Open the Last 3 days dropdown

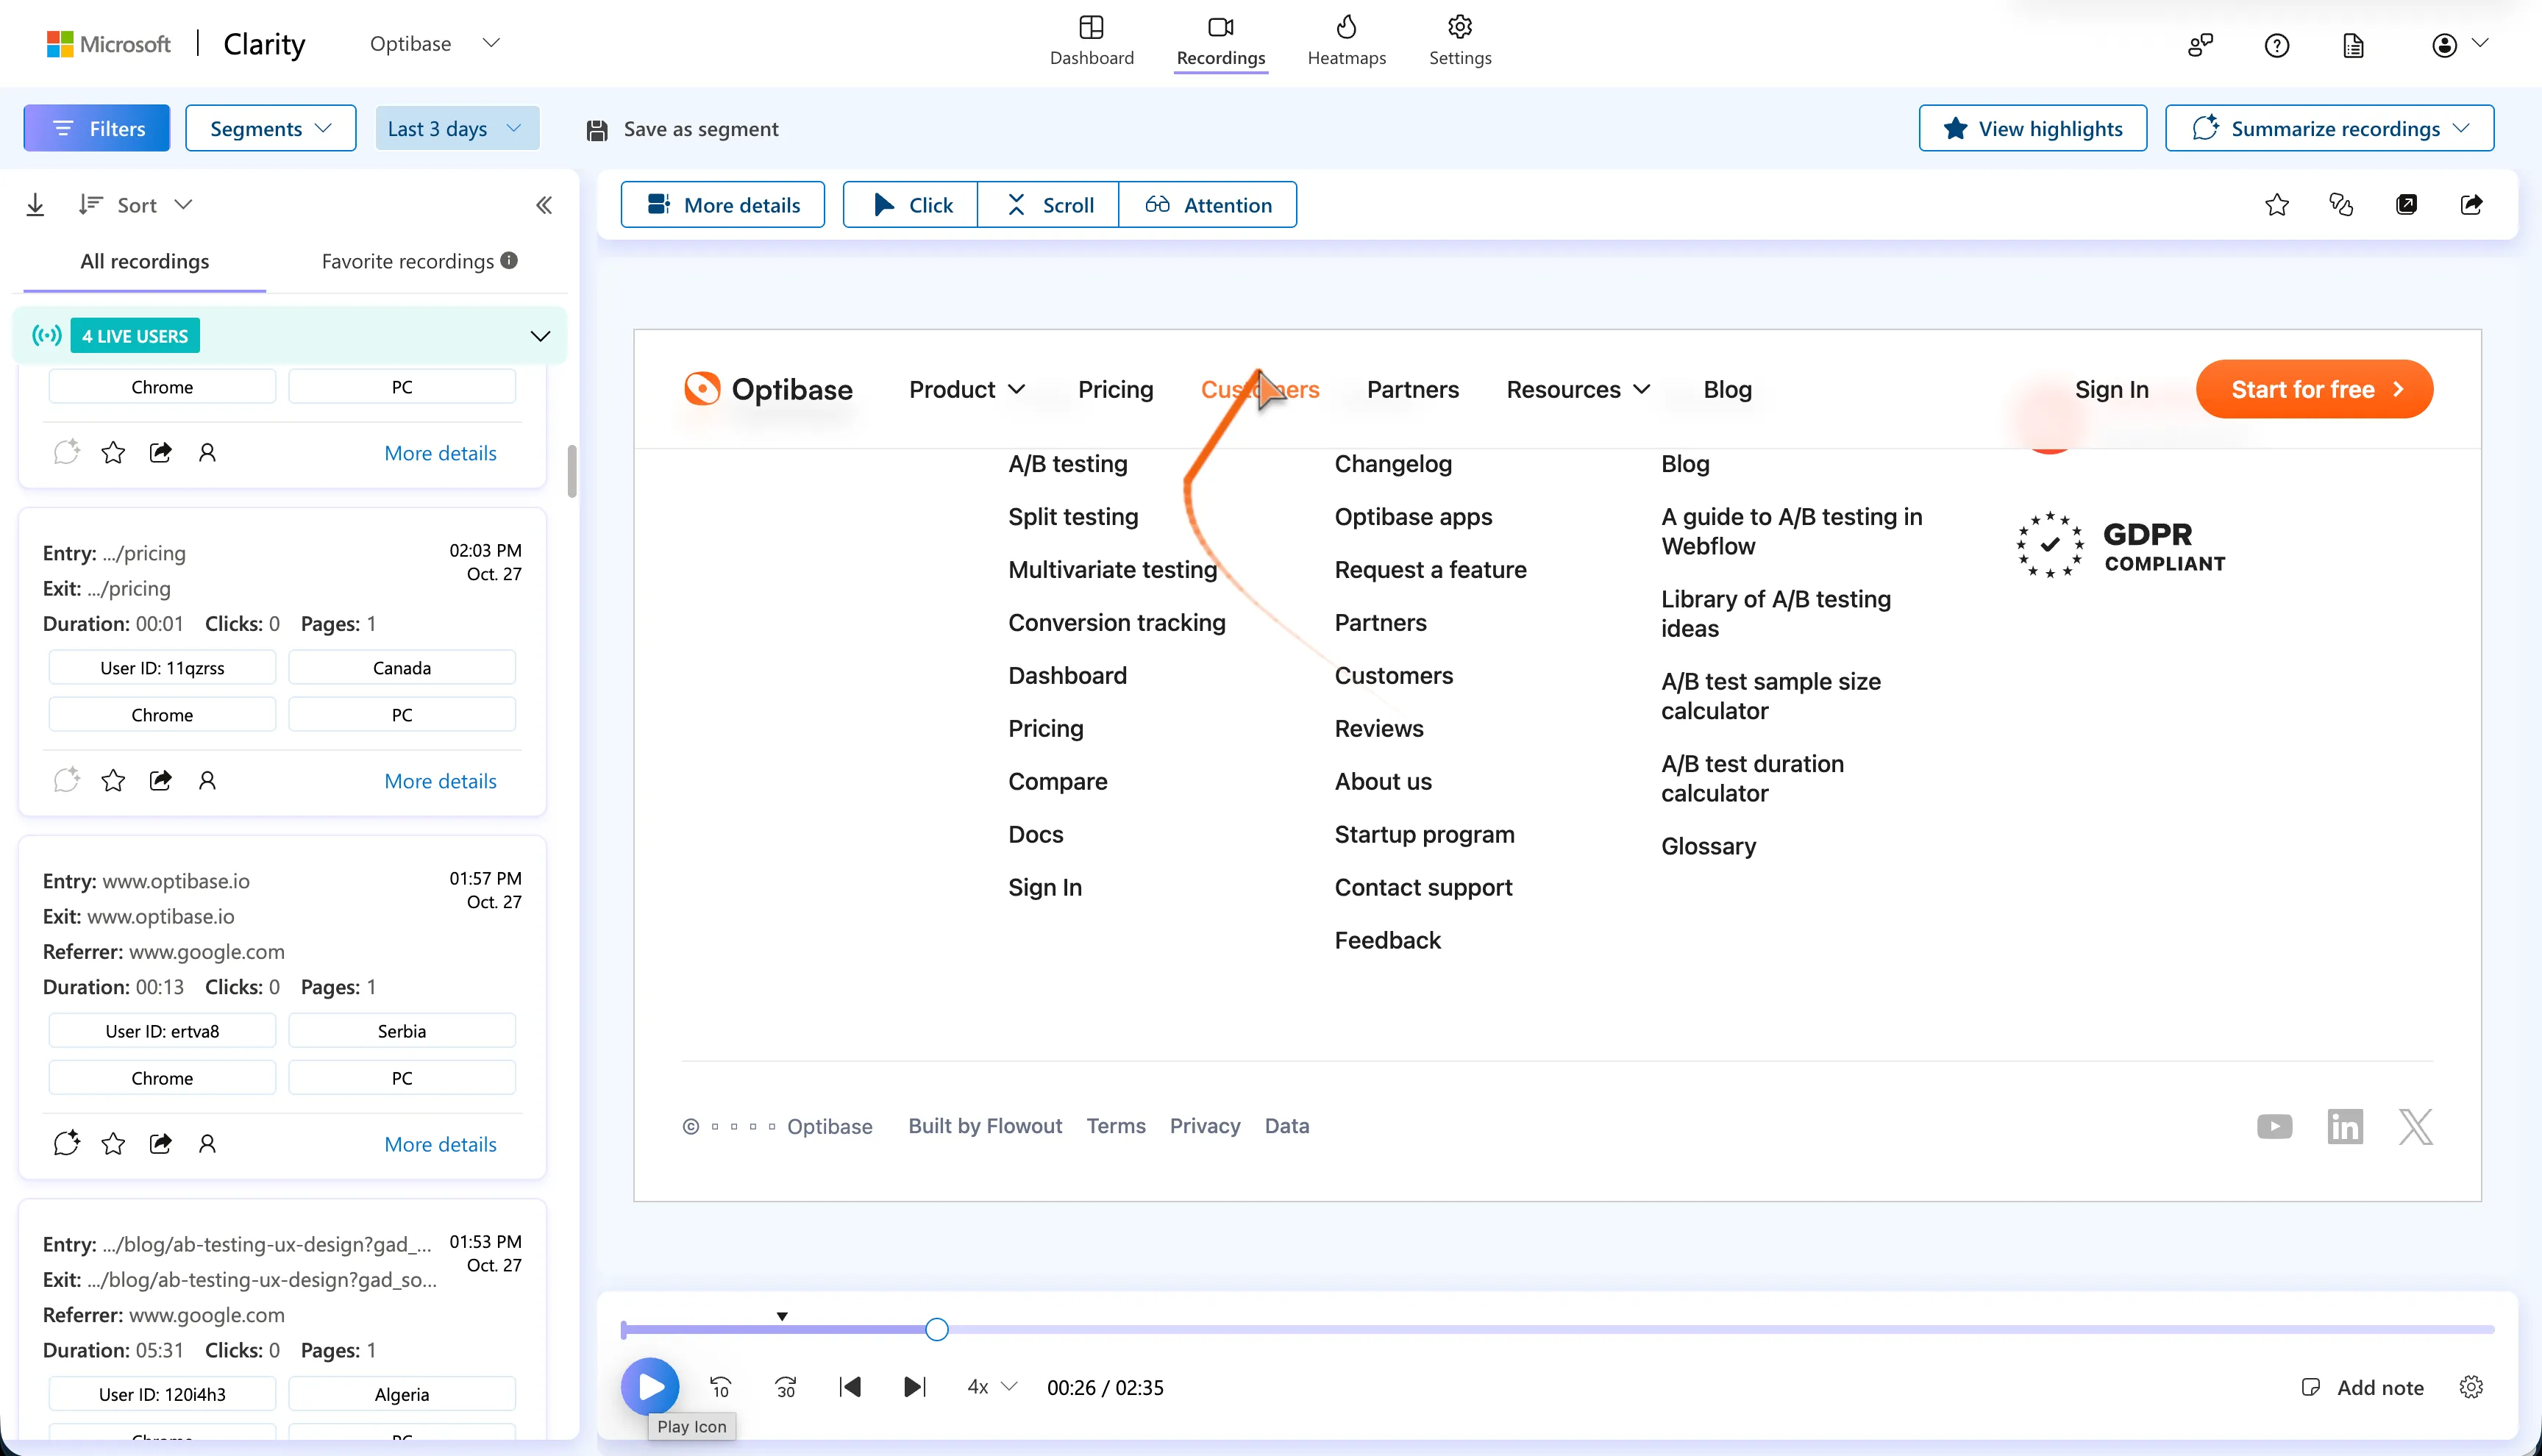456,129
